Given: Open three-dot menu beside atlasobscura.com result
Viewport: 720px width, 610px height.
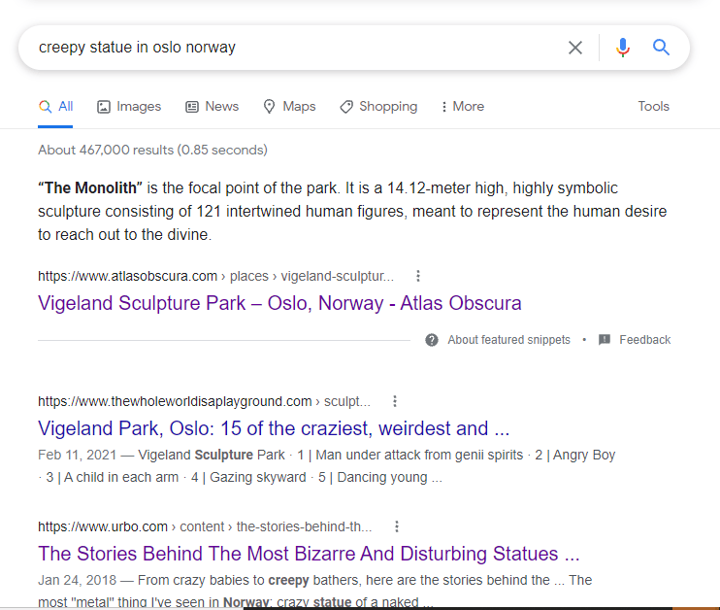Looking at the screenshot, I should 418,276.
